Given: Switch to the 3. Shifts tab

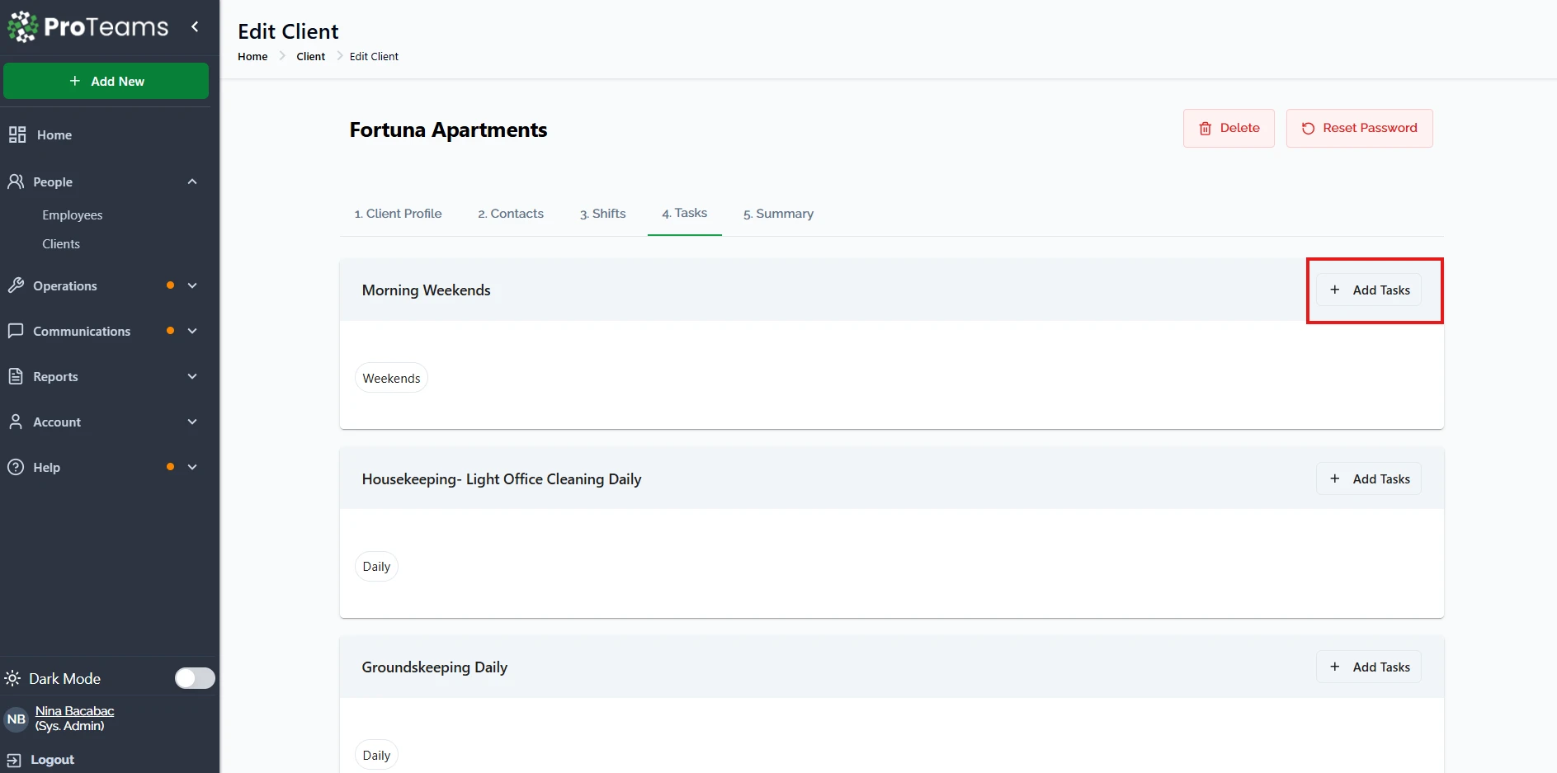Looking at the screenshot, I should coord(602,214).
